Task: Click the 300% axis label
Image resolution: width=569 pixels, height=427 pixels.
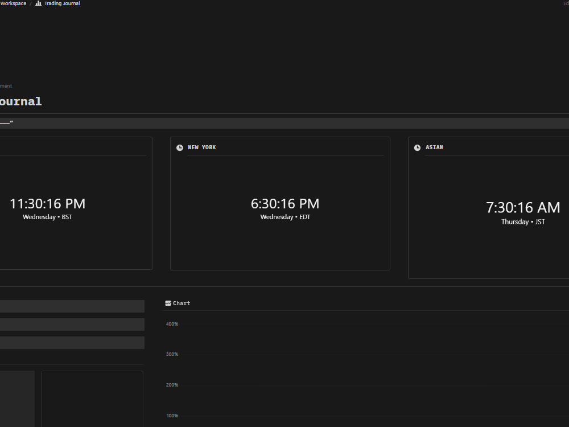Action: click(x=172, y=354)
